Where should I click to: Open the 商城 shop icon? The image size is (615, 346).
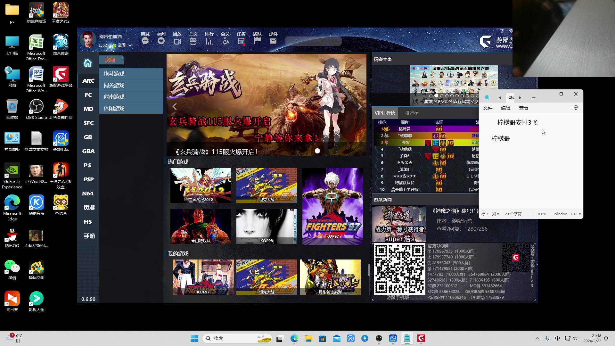click(x=145, y=41)
